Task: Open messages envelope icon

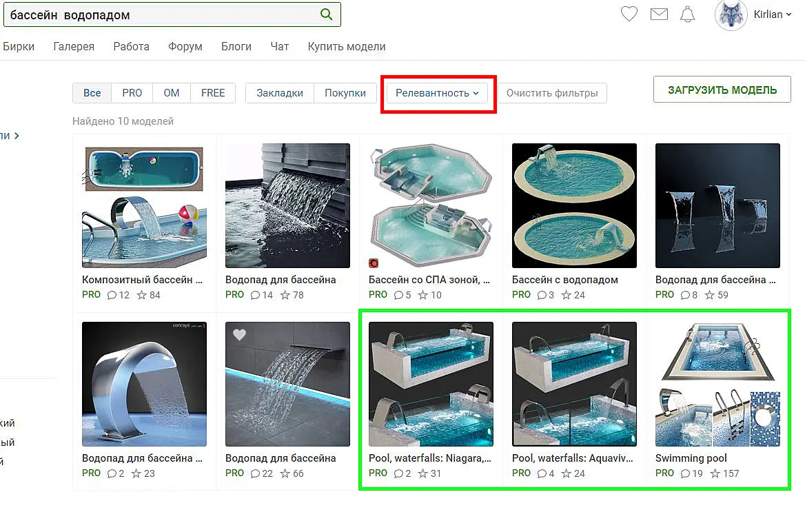Action: click(659, 14)
